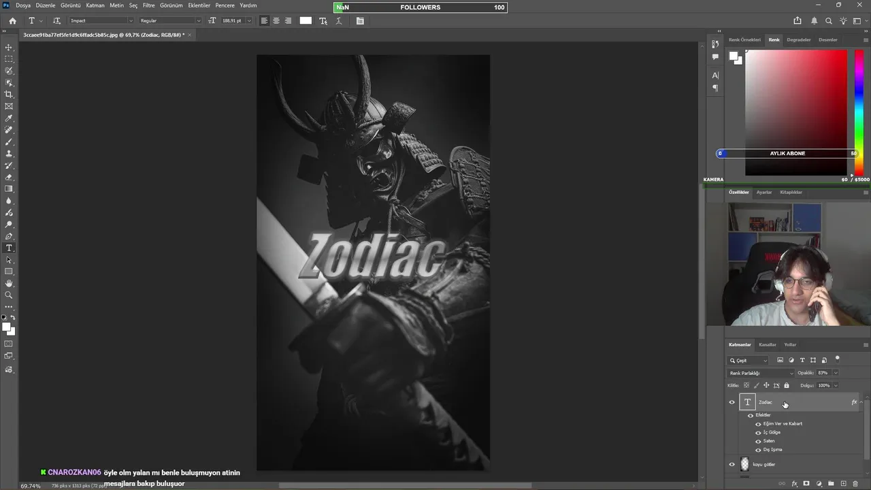Toggle lock all for layer

click(787, 385)
